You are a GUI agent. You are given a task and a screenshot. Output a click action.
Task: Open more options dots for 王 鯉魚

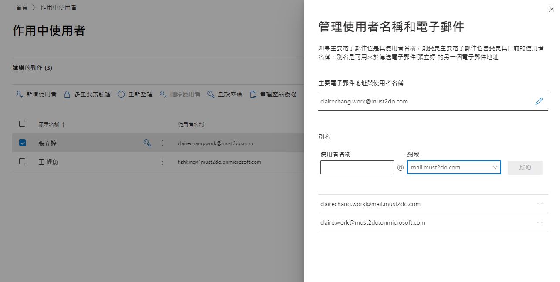pos(162,162)
